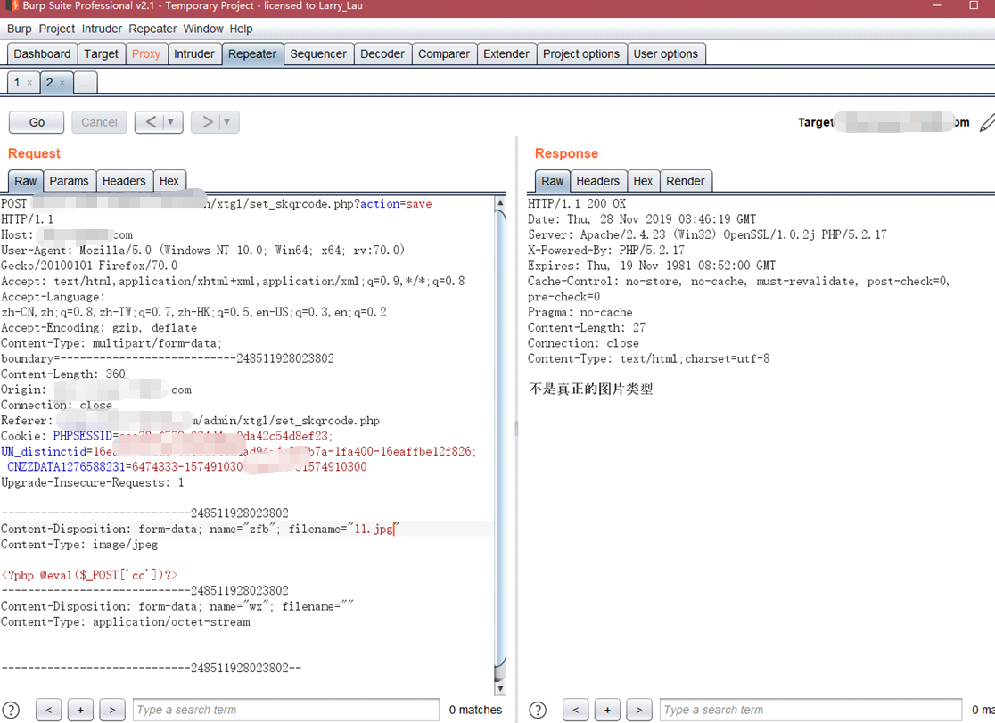Open the Project options tab

581,54
